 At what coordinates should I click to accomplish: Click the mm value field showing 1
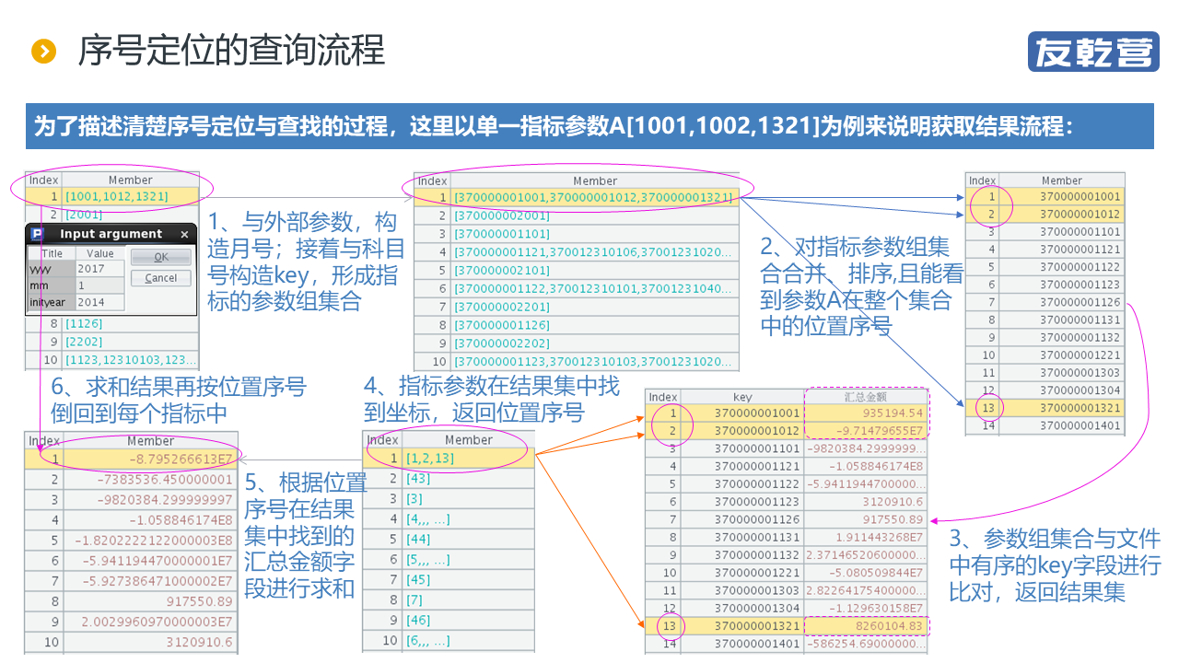(x=100, y=285)
